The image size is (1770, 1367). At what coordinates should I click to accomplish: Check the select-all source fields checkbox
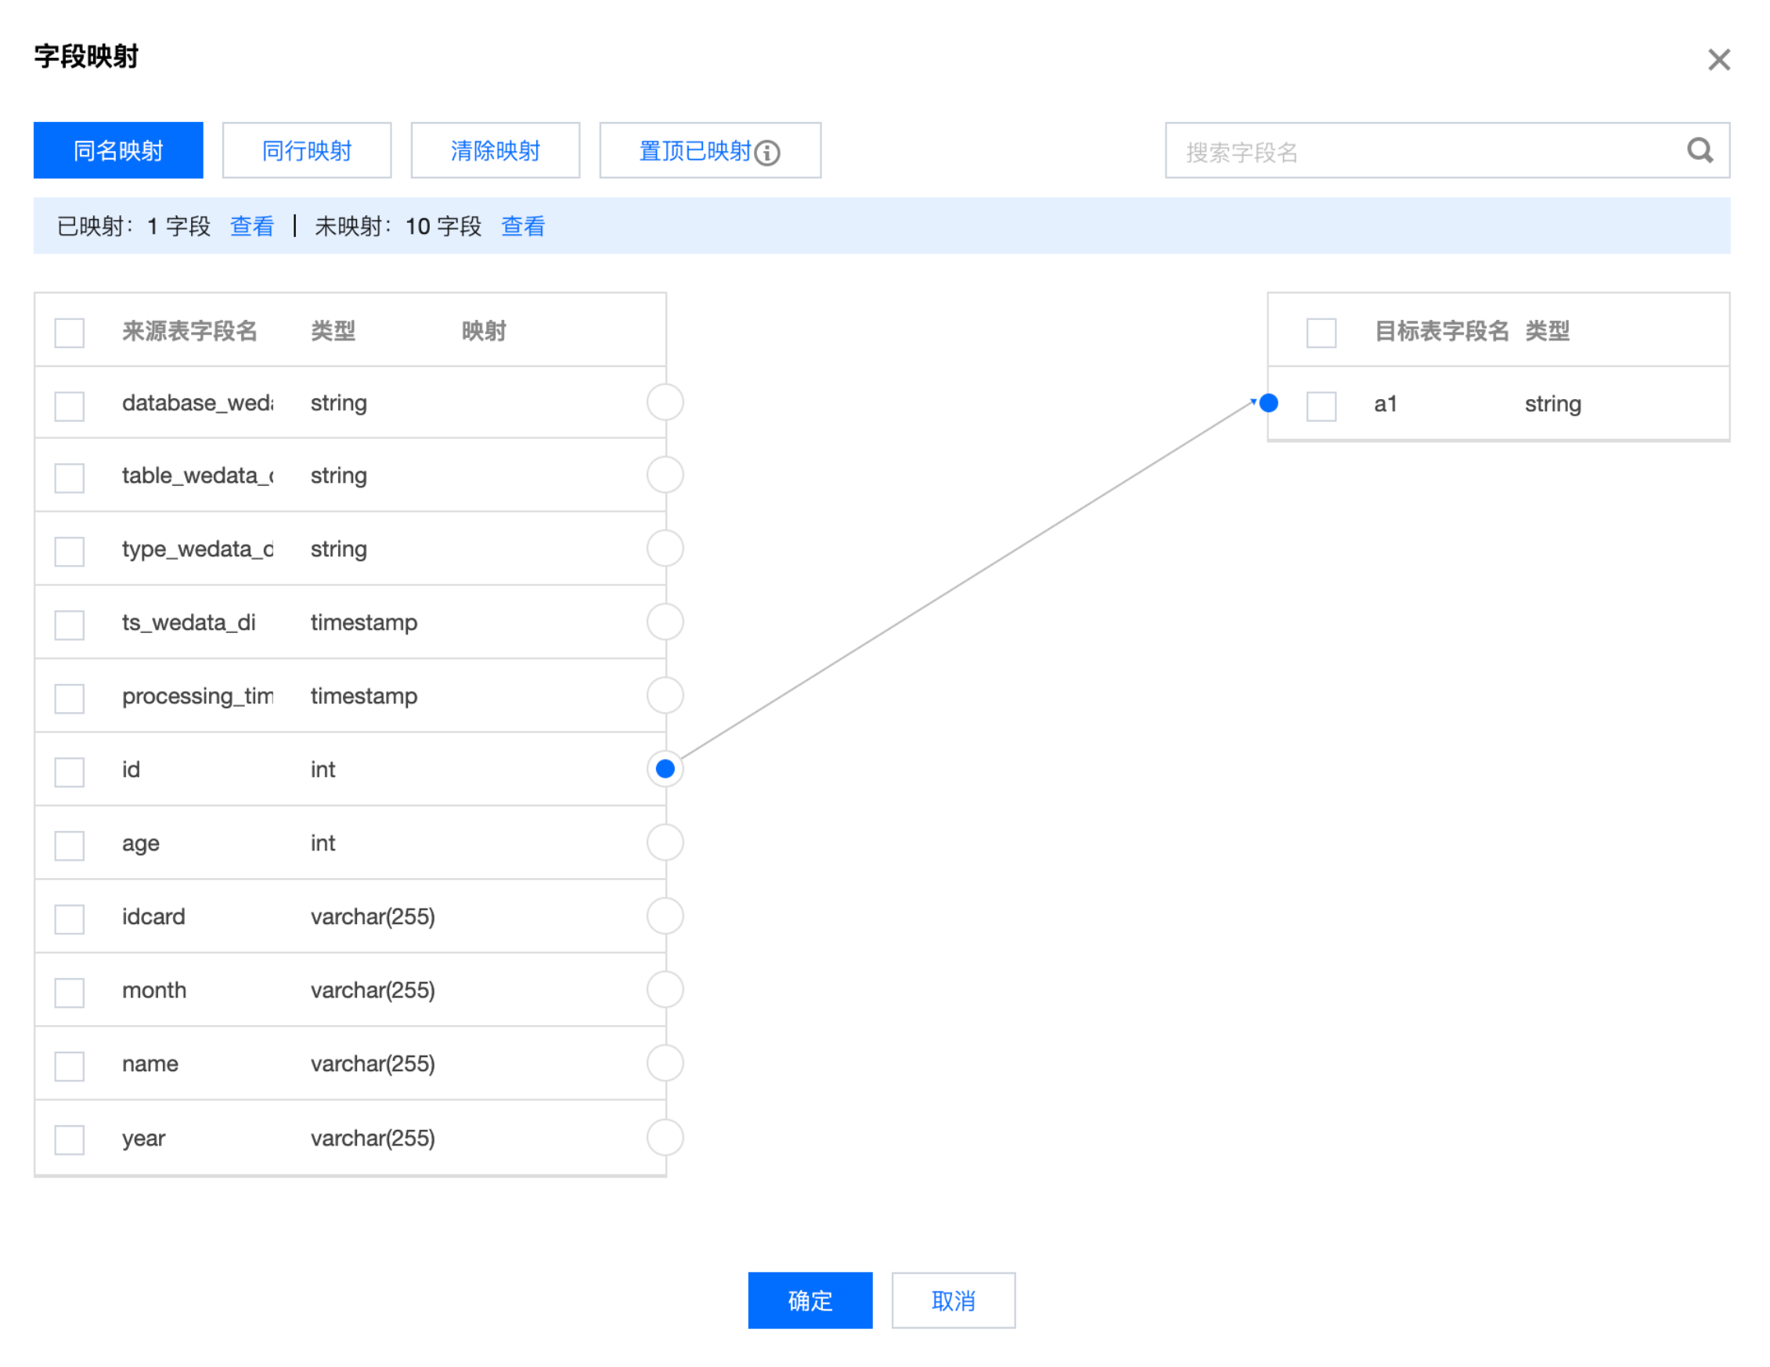pos(70,332)
